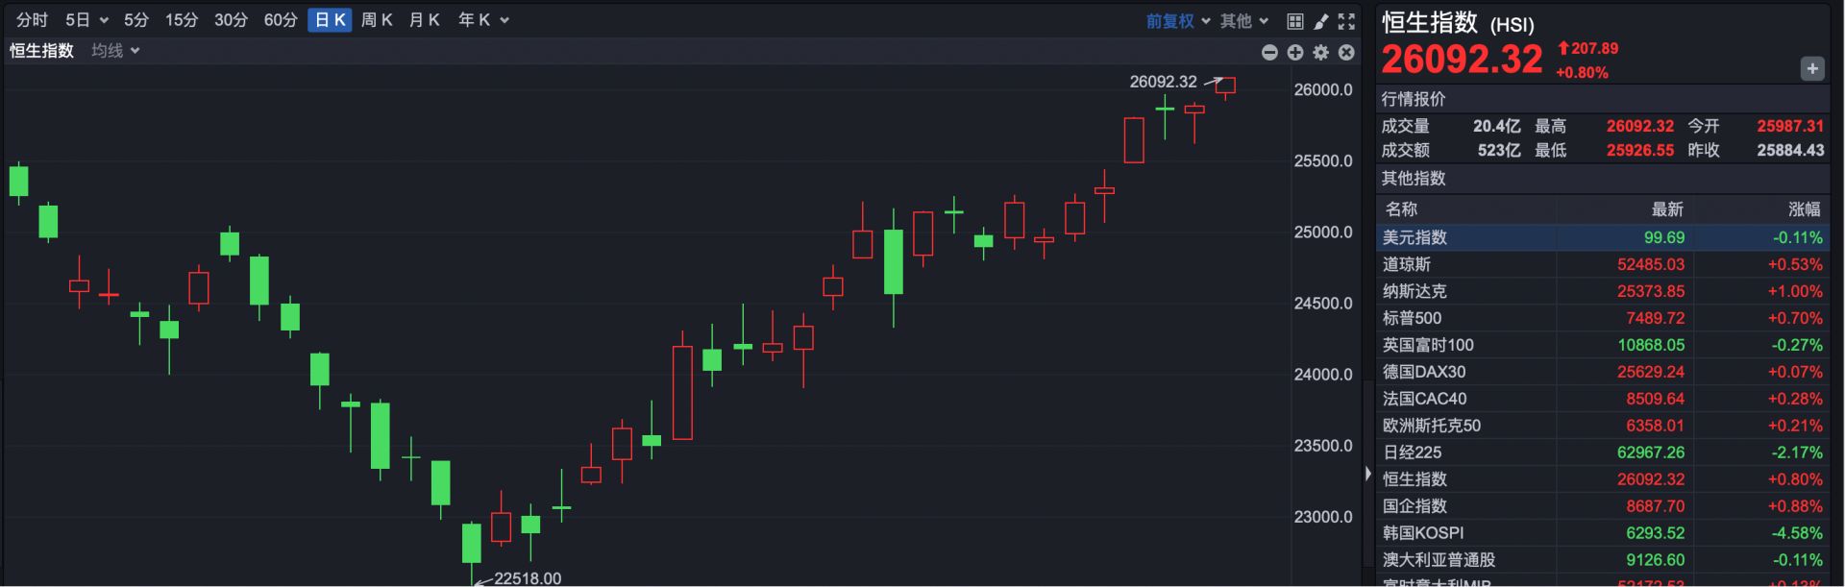Switch to 周K weekly chart tab
The height and width of the screenshot is (587, 1845).
tap(377, 20)
